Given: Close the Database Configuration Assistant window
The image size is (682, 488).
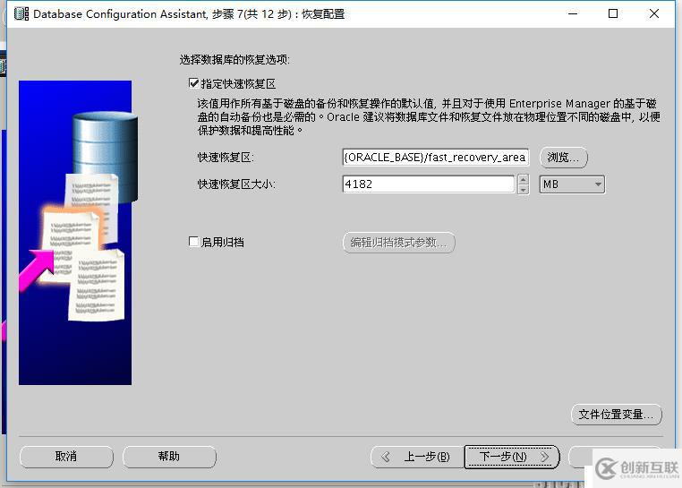Looking at the screenshot, I should [x=653, y=14].
